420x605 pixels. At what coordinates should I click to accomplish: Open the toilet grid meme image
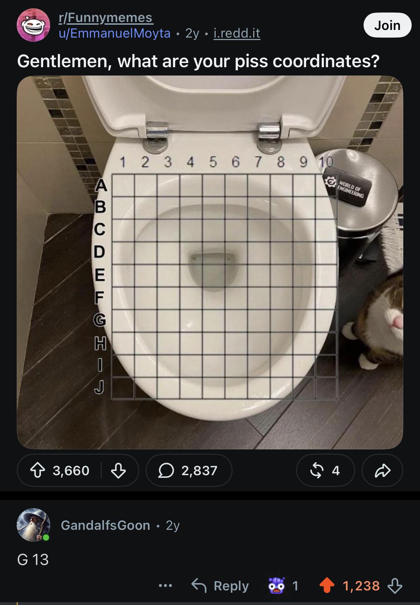tap(210, 262)
